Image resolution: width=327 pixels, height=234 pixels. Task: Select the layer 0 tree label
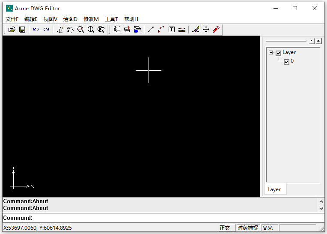click(x=292, y=61)
